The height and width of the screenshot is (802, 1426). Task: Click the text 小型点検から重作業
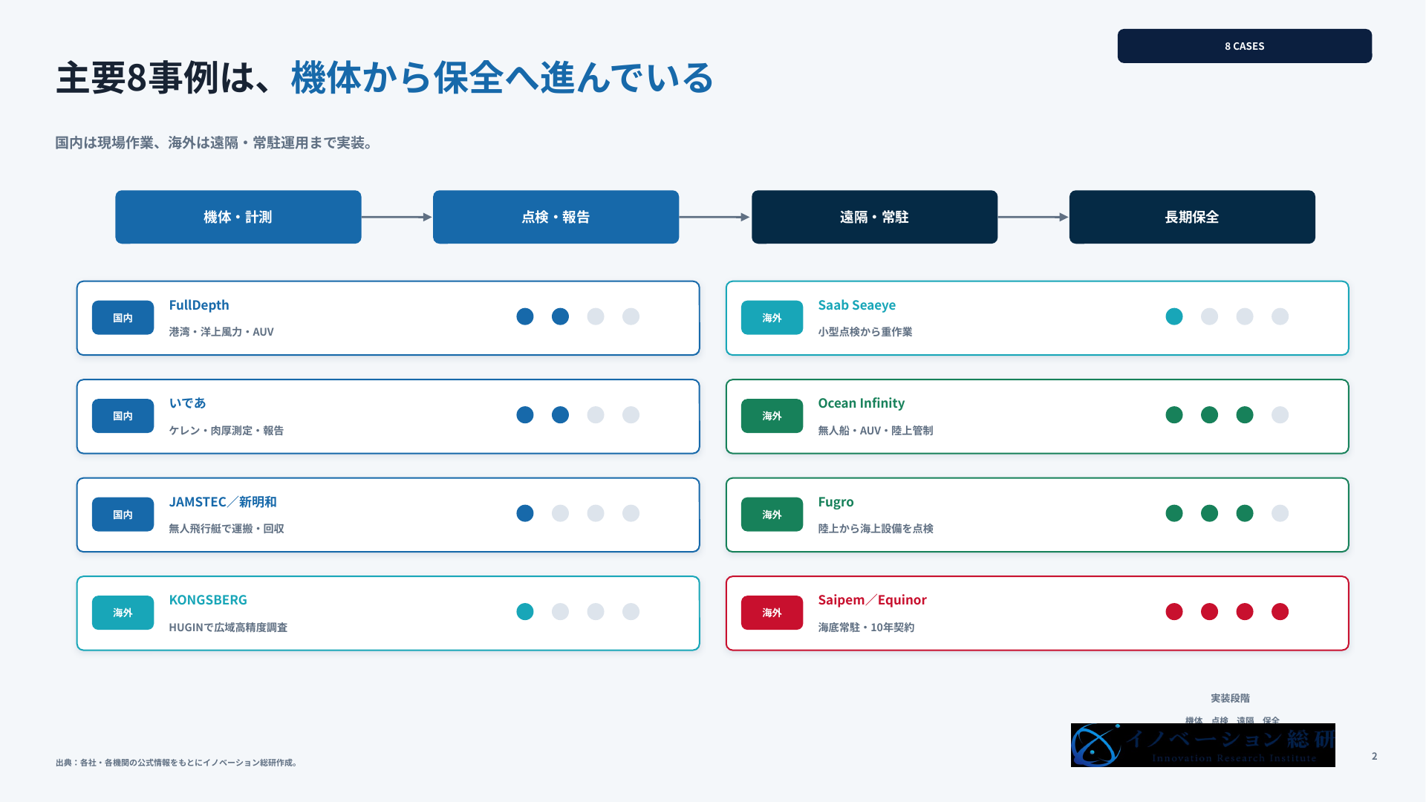[x=865, y=332]
